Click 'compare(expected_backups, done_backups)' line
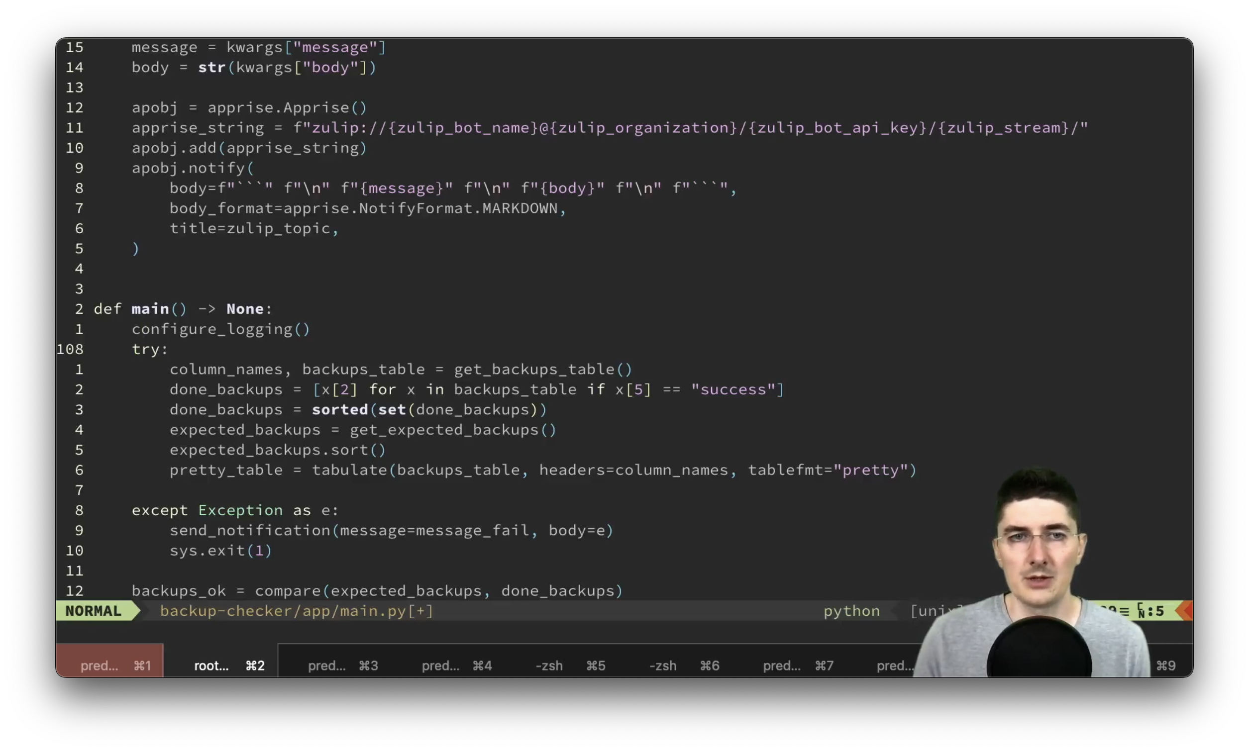The width and height of the screenshot is (1249, 751). [377, 590]
